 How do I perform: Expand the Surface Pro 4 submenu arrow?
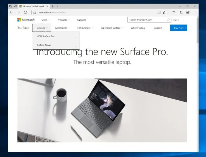(x=75, y=46)
